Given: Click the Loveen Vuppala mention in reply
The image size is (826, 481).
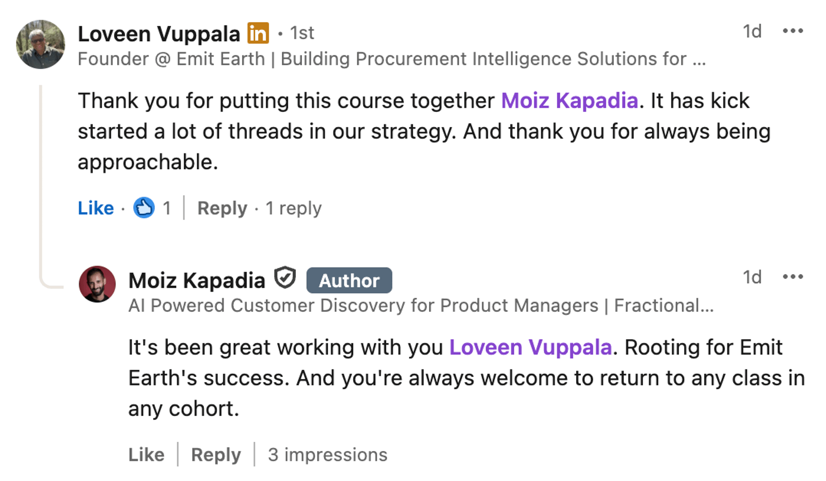Looking at the screenshot, I should [530, 347].
